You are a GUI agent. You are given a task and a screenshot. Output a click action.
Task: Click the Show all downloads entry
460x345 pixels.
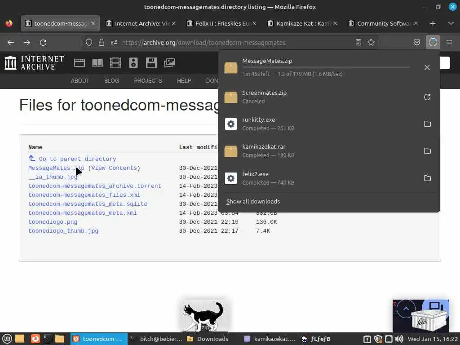(x=253, y=202)
